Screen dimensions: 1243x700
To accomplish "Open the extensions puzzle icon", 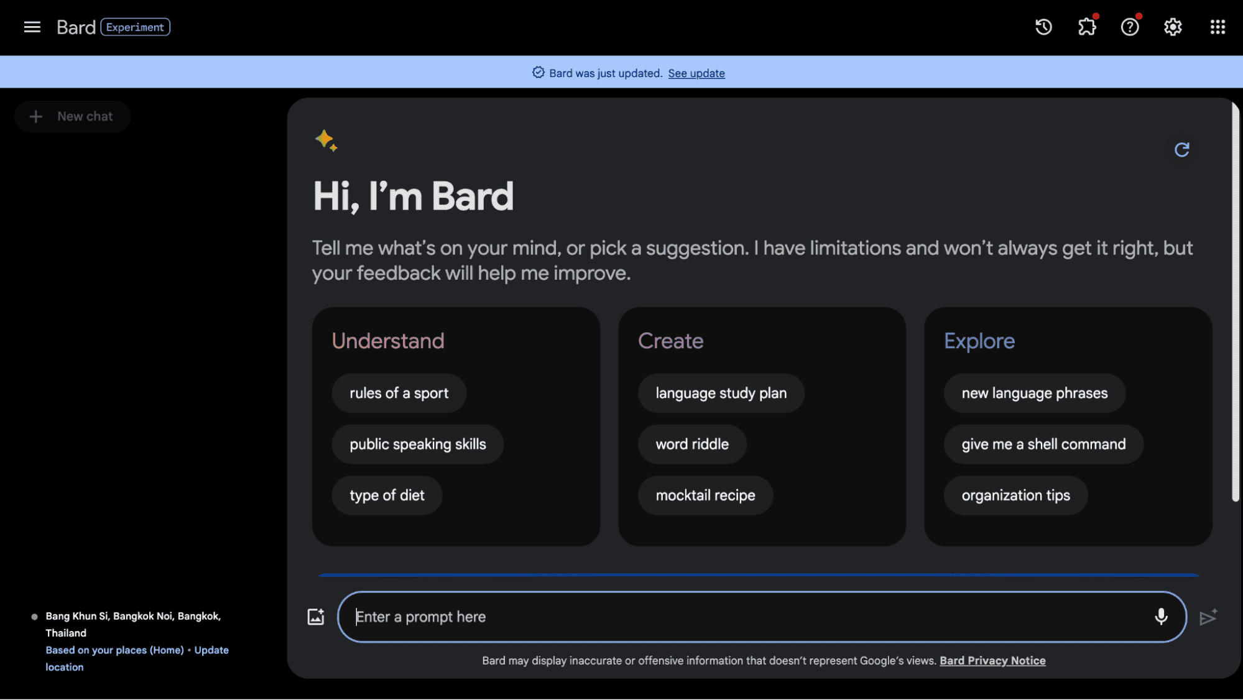I will 1087,27.
